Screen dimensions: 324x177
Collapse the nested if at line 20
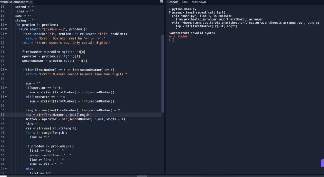6,34
